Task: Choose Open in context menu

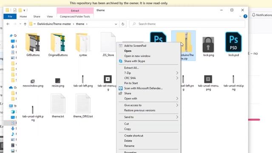Action: pyautogui.click(x=148, y=51)
